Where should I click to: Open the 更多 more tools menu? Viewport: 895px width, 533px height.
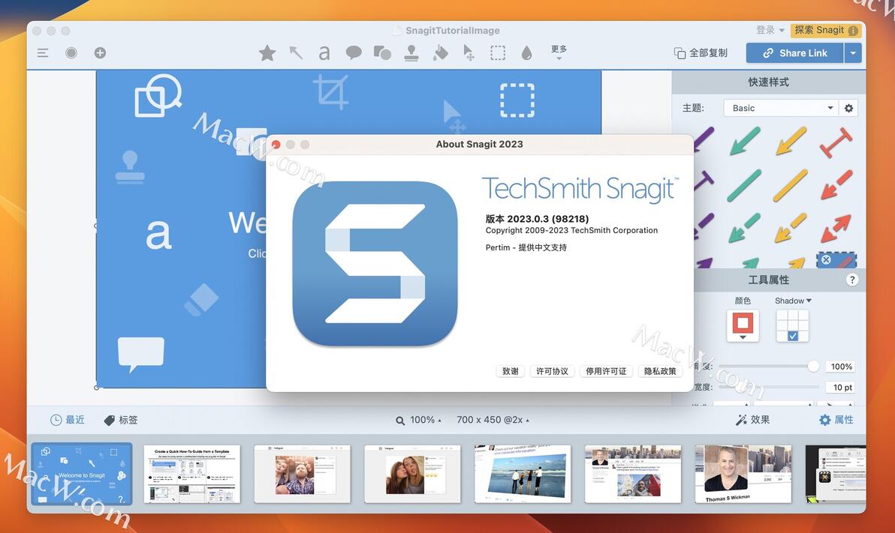(x=559, y=52)
